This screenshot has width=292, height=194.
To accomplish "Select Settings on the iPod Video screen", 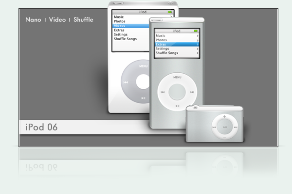I will (121, 34).
